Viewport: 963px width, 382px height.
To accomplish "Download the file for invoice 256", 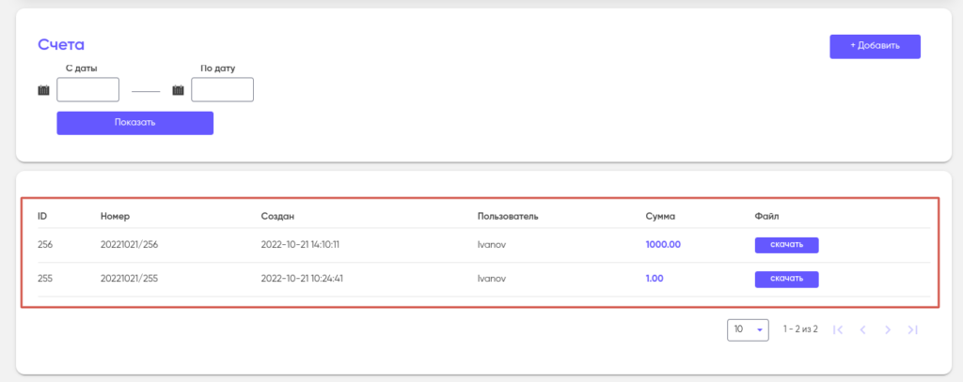I will (786, 245).
